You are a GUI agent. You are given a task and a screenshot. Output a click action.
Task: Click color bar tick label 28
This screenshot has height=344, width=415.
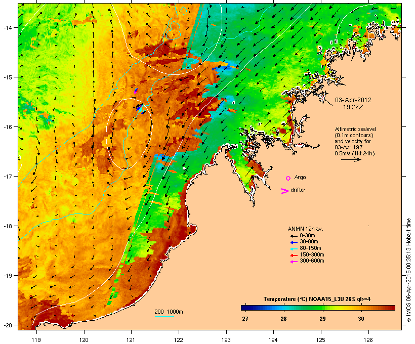283,319
